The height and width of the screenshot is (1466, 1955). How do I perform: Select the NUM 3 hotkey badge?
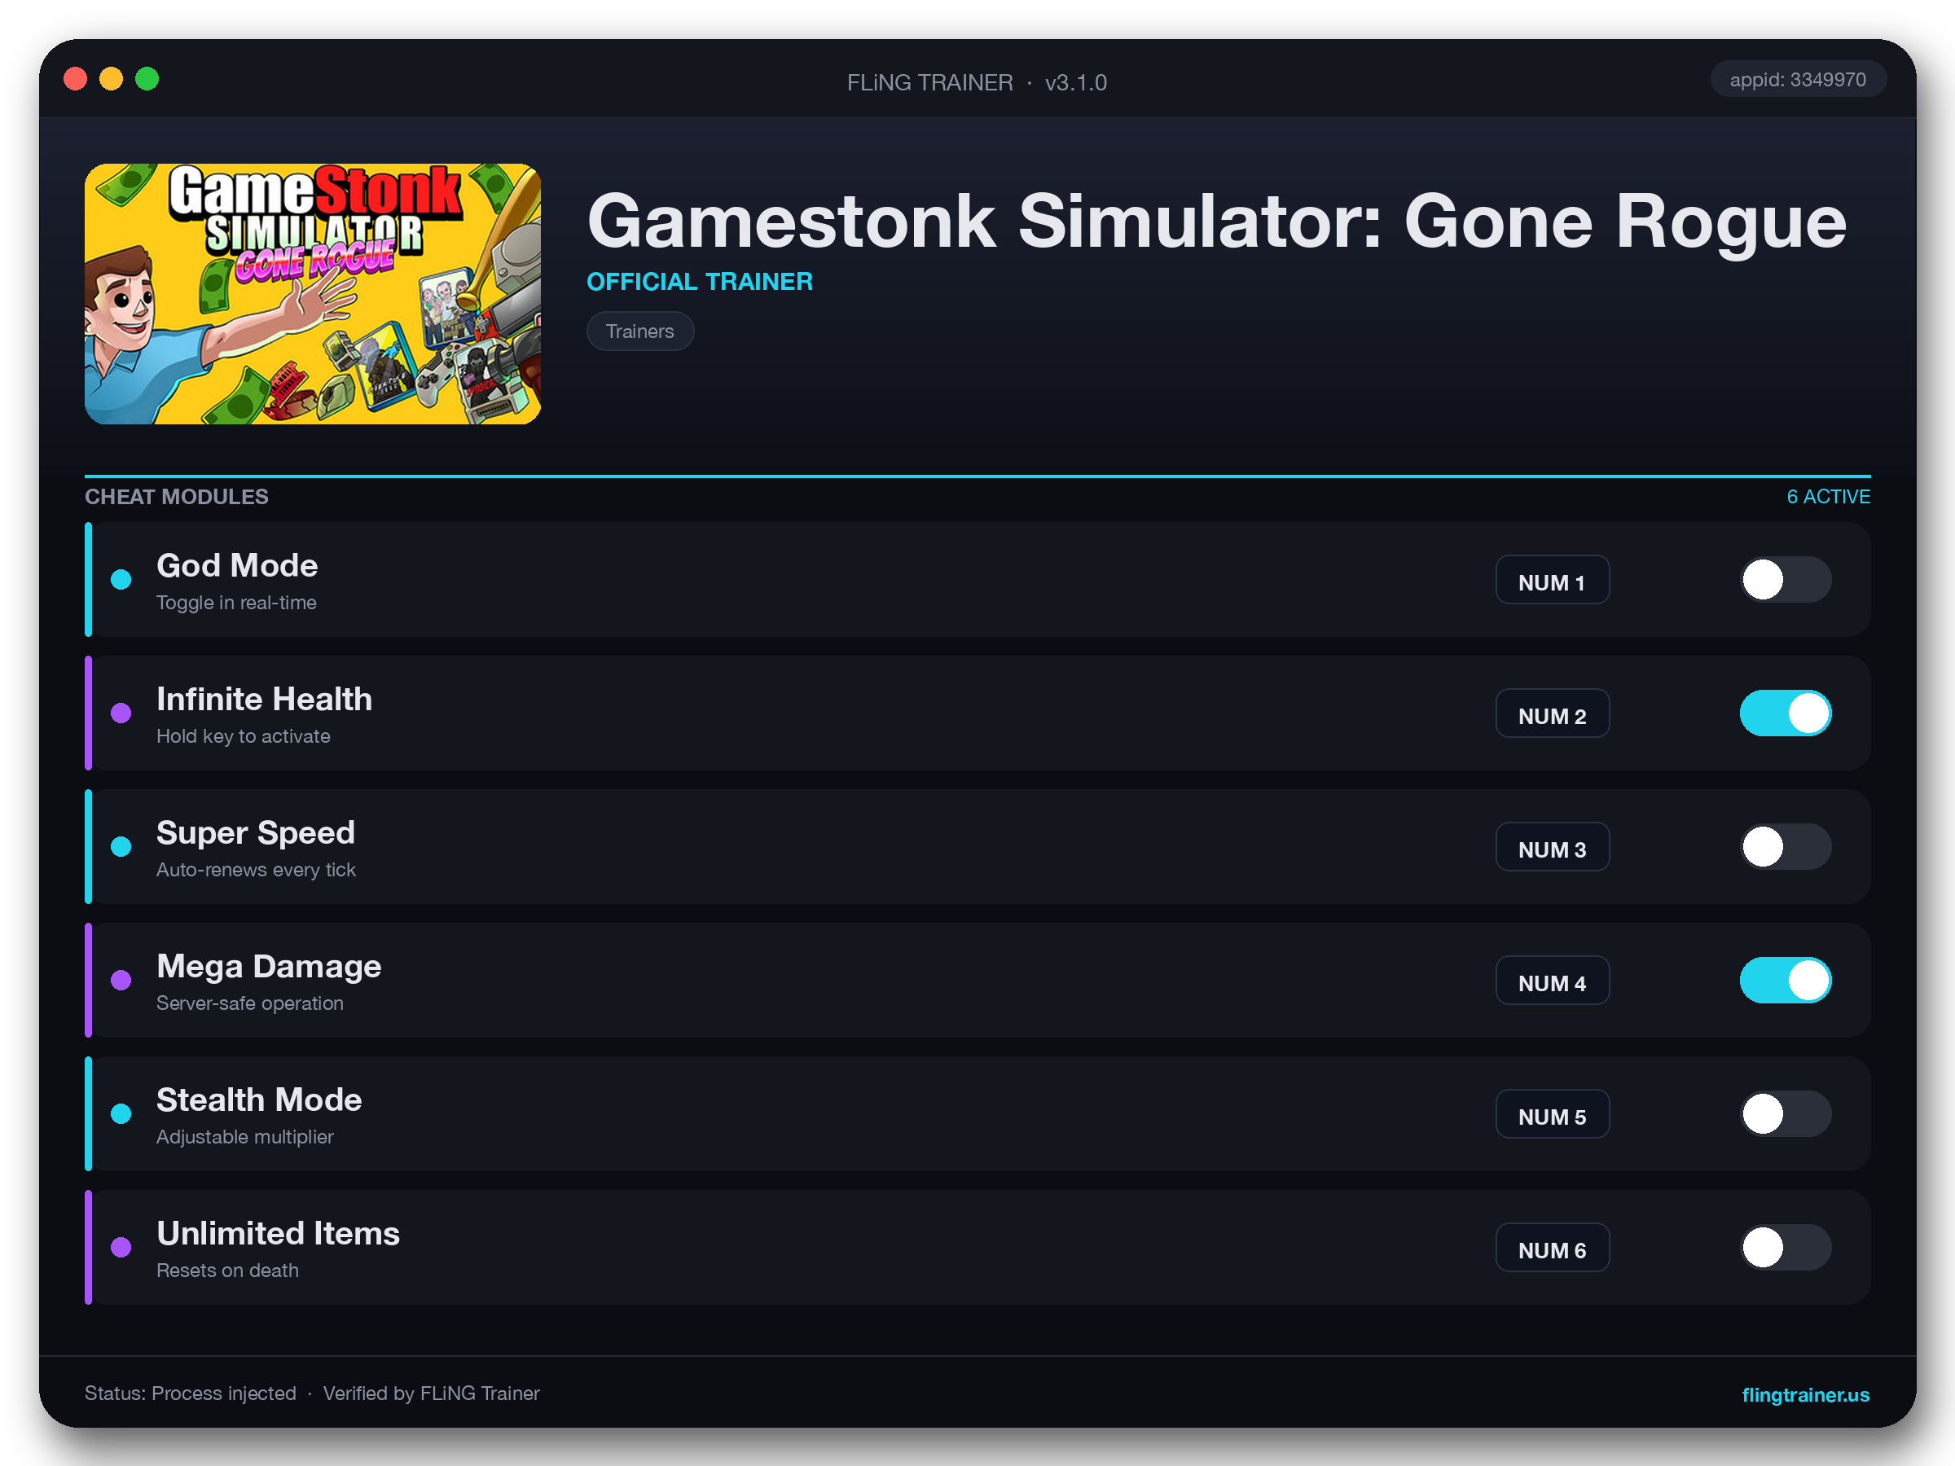tap(1552, 848)
